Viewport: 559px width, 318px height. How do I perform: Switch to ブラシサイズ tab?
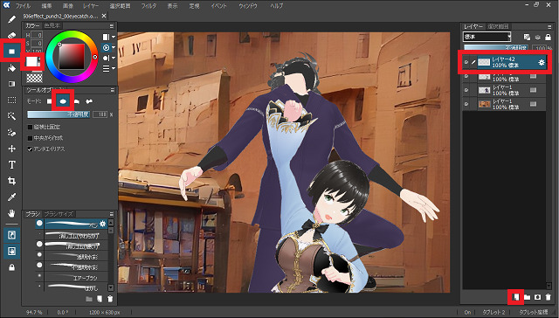click(x=59, y=214)
